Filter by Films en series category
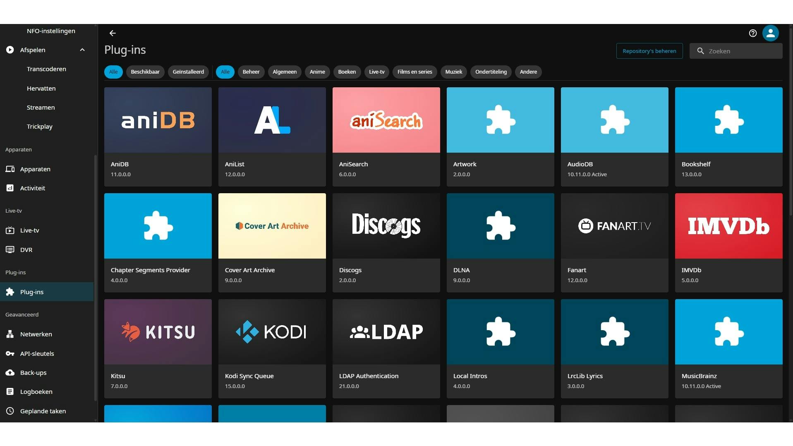The image size is (793, 446). pos(414,72)
